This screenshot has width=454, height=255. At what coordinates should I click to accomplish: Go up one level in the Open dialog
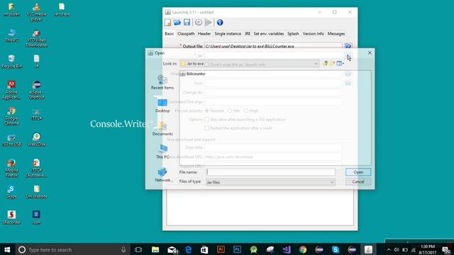[326, 63]
